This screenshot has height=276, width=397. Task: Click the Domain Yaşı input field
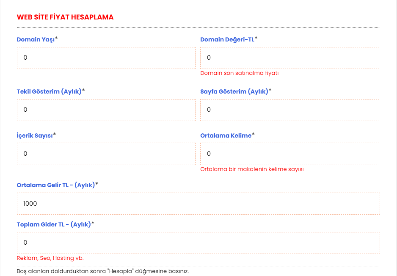point(106,58)
